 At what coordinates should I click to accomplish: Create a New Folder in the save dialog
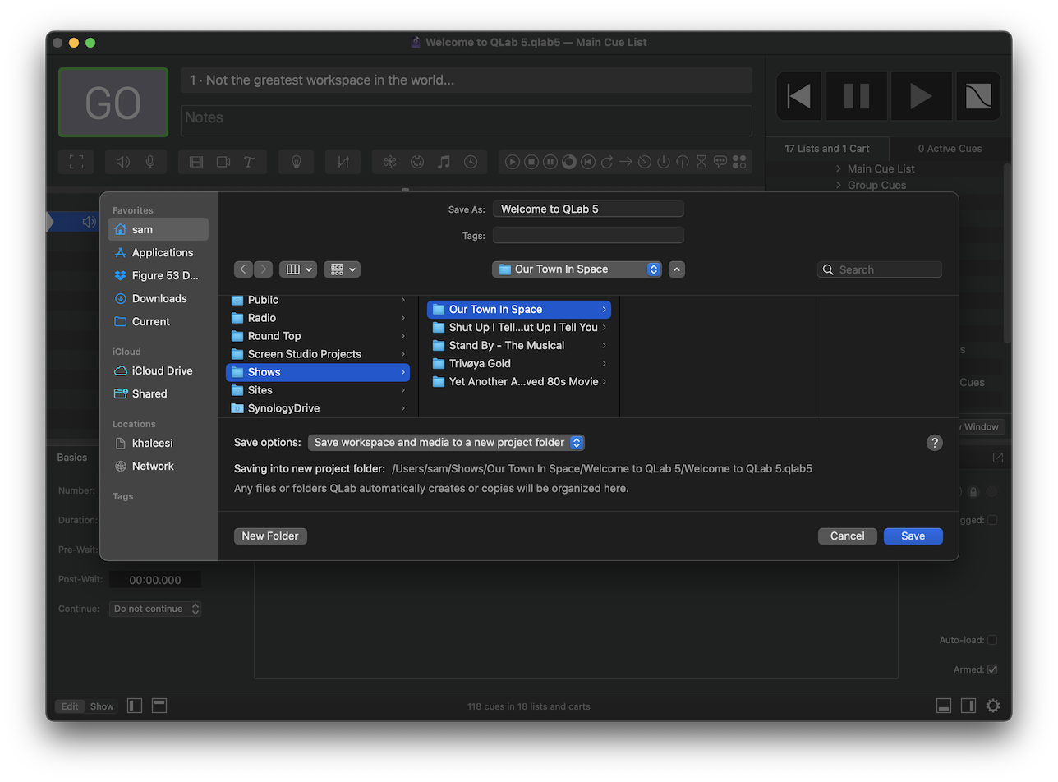[269, 536]
